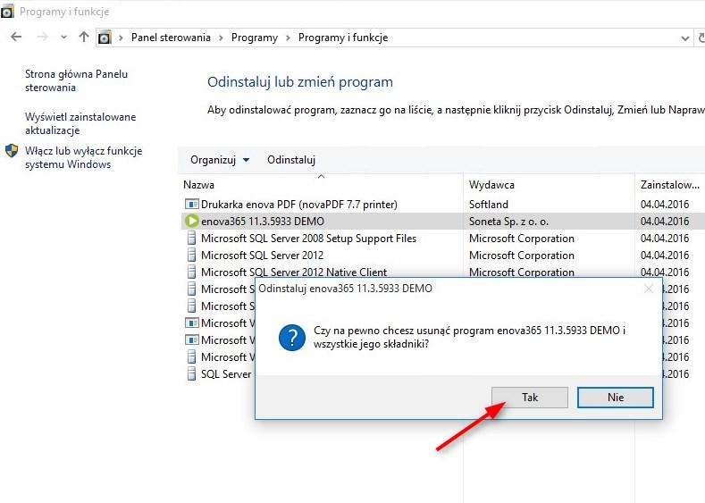Click Odinstaluj in the toolbar
The height and width of the screenshot is (503, 705).
tap(291, 160)
